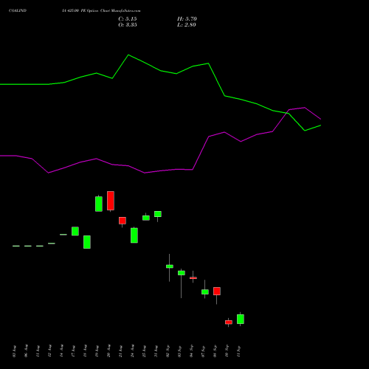Screen dimensions: 369x369
Task: Click the candle for 02 Sep
Action: (170, 266)
